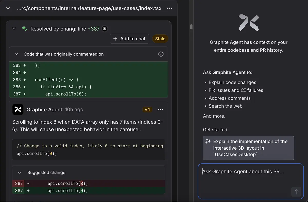This screenshot has height=202, width=308.
Task: Collapse 'Code that was originally commented on'
Action: pyautogui.click(x=16, y=54)
